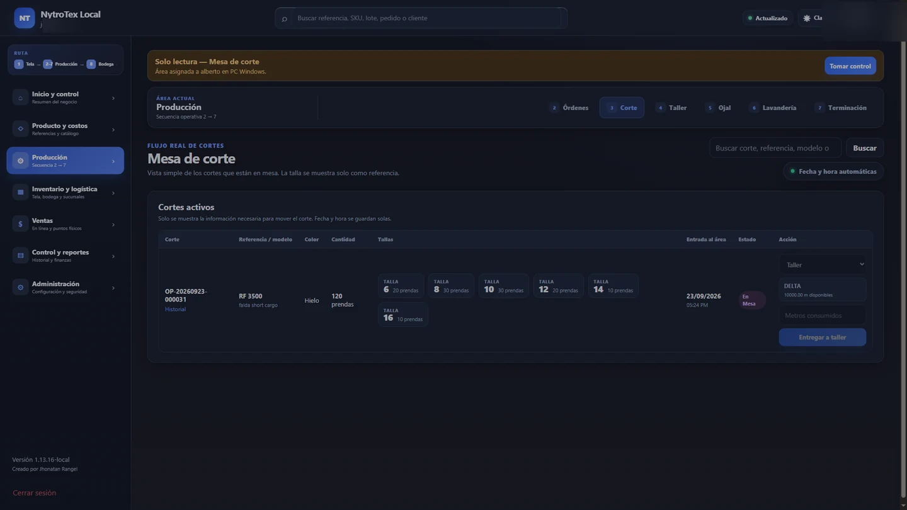Expand Inventario y logística chevron
The image size is (907, 510).
click(113, 193)
